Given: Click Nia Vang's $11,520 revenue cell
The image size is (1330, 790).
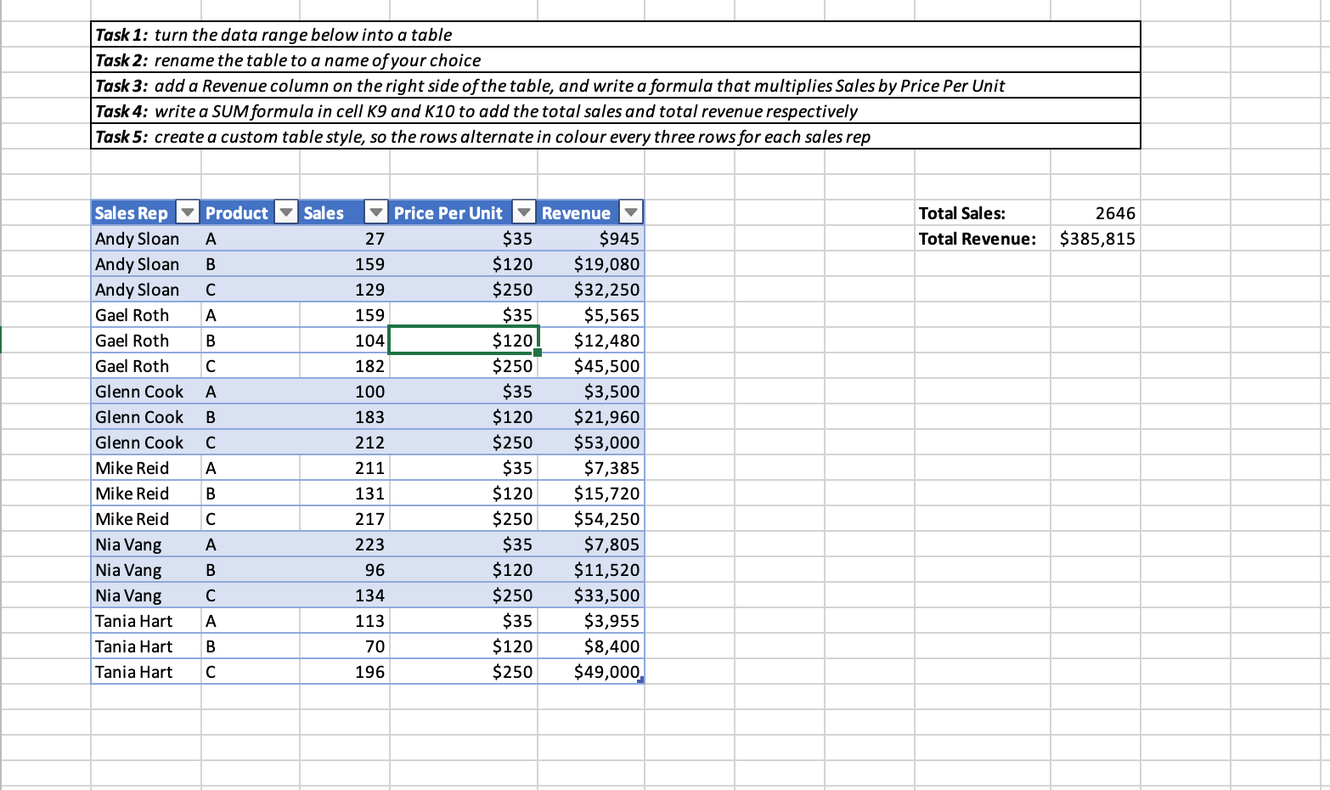Looking at the screenshot, I should [590, 570].
